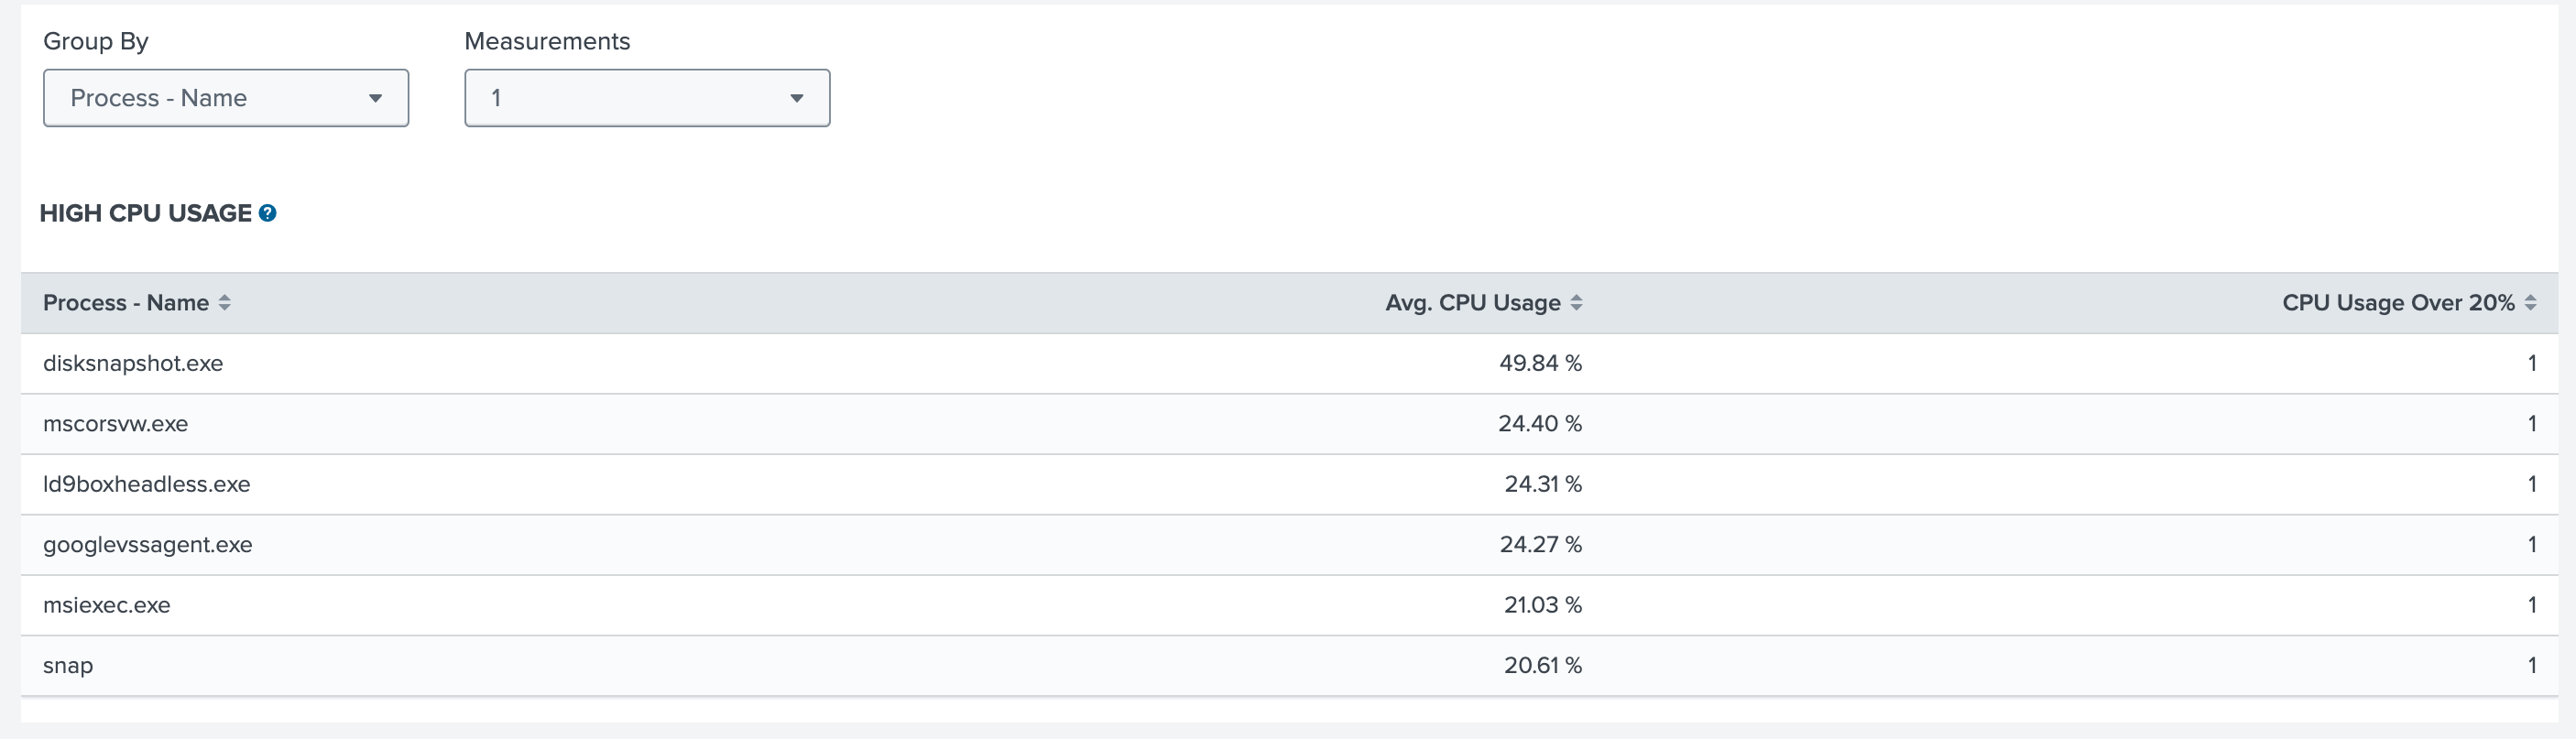Screen dimensions: 2576x739
Task: Click the CPU Usage Over 20% header
Action: tap(2397, 303)
